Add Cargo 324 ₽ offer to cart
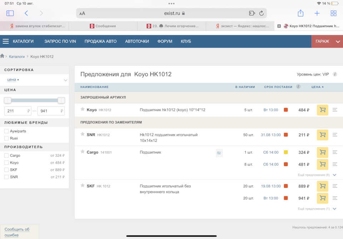The image size is (343, 239). click(x=322, y=152)
